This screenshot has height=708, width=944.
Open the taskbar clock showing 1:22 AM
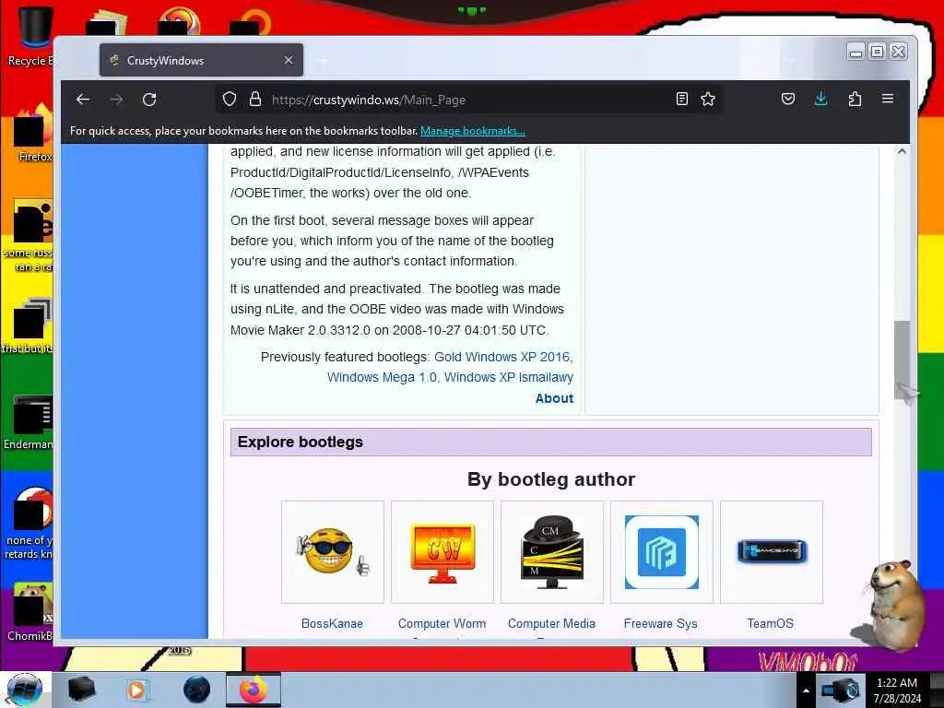tap(897, 690)
